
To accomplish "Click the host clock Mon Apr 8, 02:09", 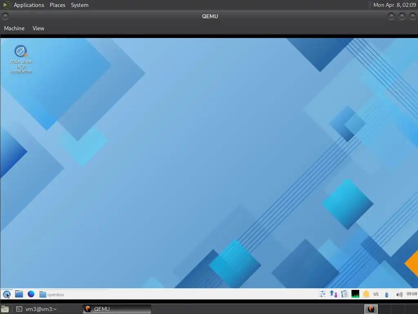I will (x=395, y=5).
